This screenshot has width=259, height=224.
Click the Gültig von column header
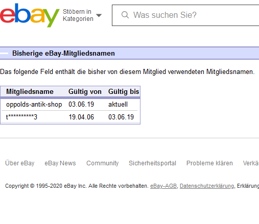point(85,92)
